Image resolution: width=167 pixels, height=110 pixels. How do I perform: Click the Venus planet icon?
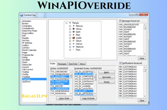pos(73,29)
